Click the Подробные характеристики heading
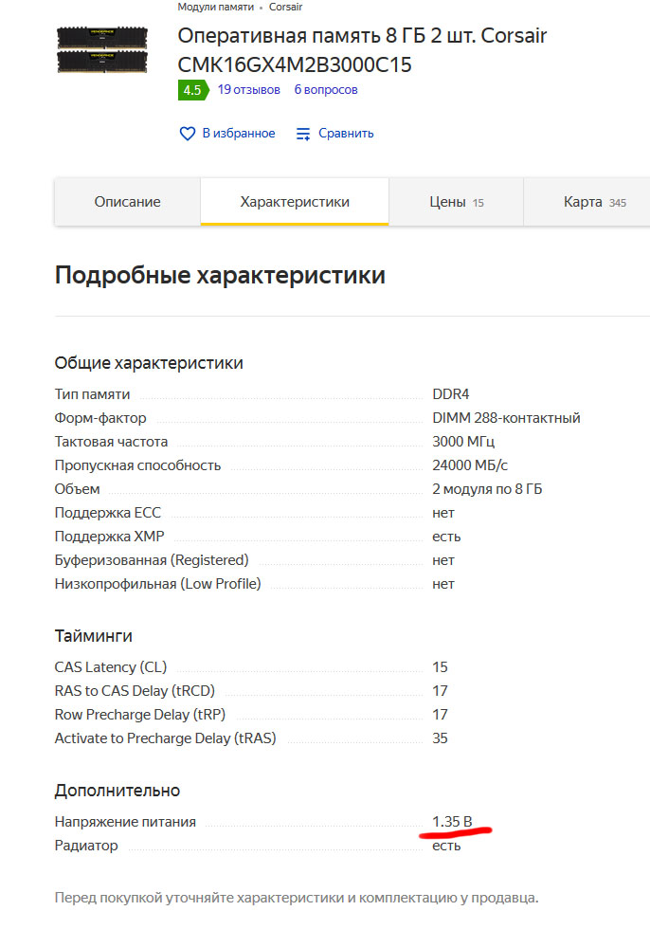 (x=220, y=276)
